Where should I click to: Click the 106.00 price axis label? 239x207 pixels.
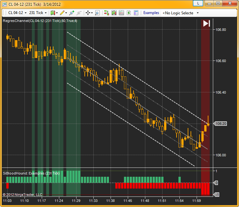[221, 155]
